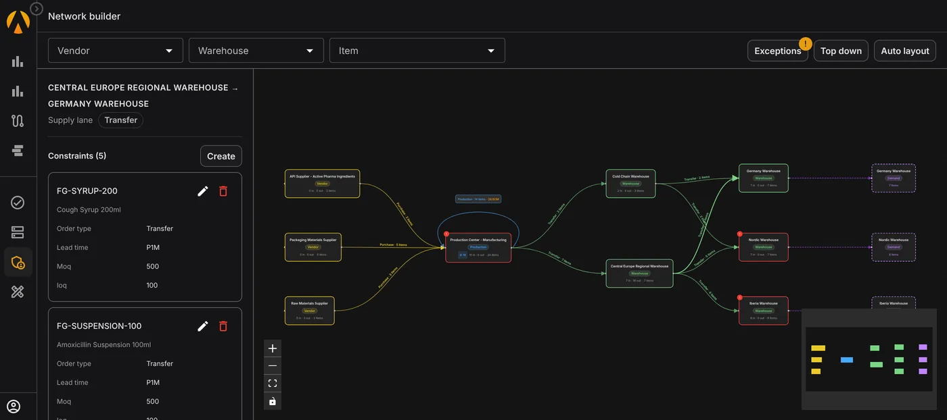Screen dimensions: 947x420
Task: Zoom in on the network canvas
Action: tap(273, 348)
